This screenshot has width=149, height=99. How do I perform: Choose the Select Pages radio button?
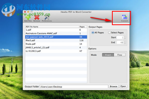pos(109,33)
